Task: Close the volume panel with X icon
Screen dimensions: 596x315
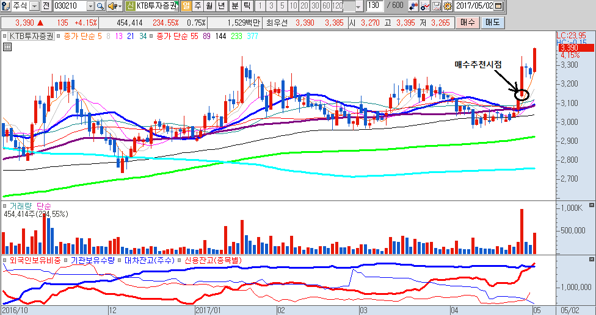Action: tap(592, 205)
